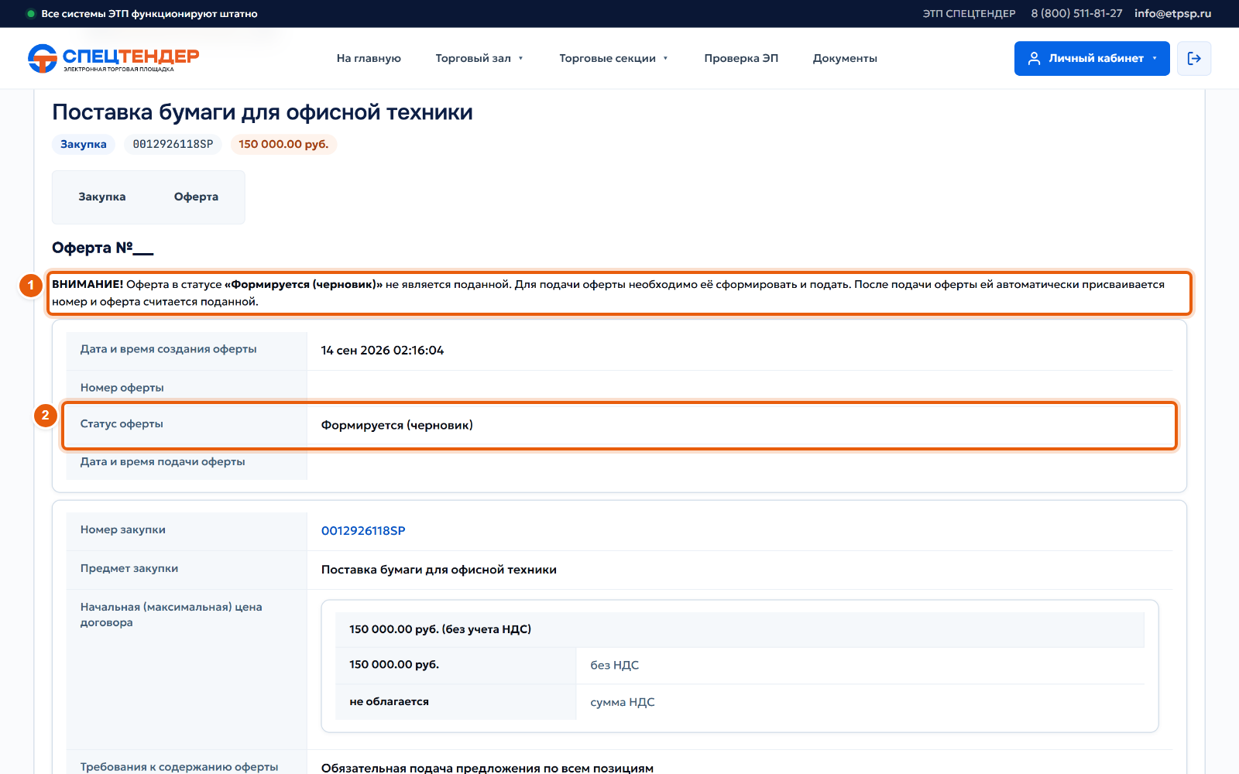This screenshot has height=774, width=1239.
Task: Click the user profile icon in Личный кабинет
Action: (1034, 58)
